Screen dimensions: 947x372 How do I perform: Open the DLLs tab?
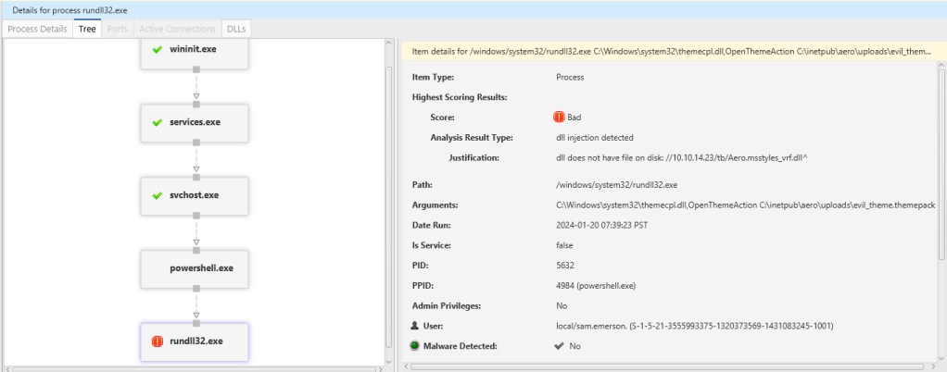[236, 29]
